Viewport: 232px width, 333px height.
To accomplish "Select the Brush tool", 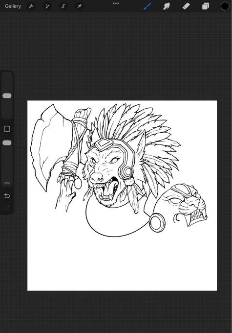I will (x=148, y=6).
